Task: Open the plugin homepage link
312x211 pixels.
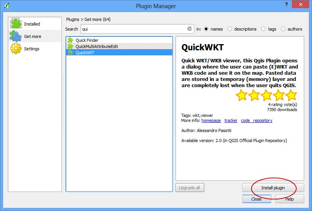Action: [x=211, y=120]
